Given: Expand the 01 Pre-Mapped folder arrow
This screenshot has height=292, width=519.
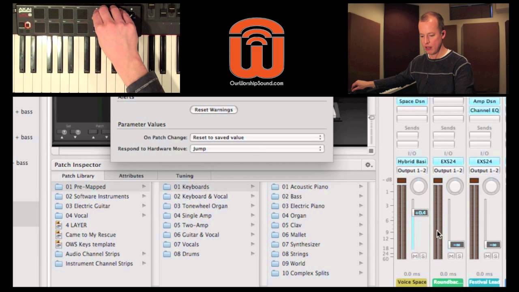Looking at the screenshot, I should (144, 187).
